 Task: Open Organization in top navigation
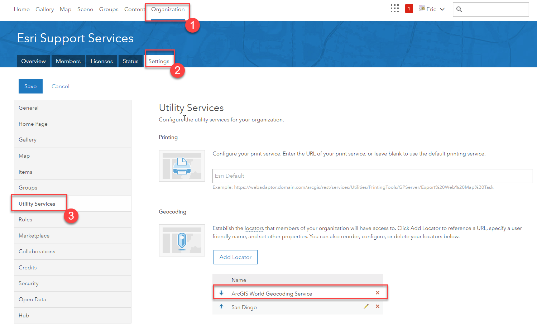click(168, 9)
